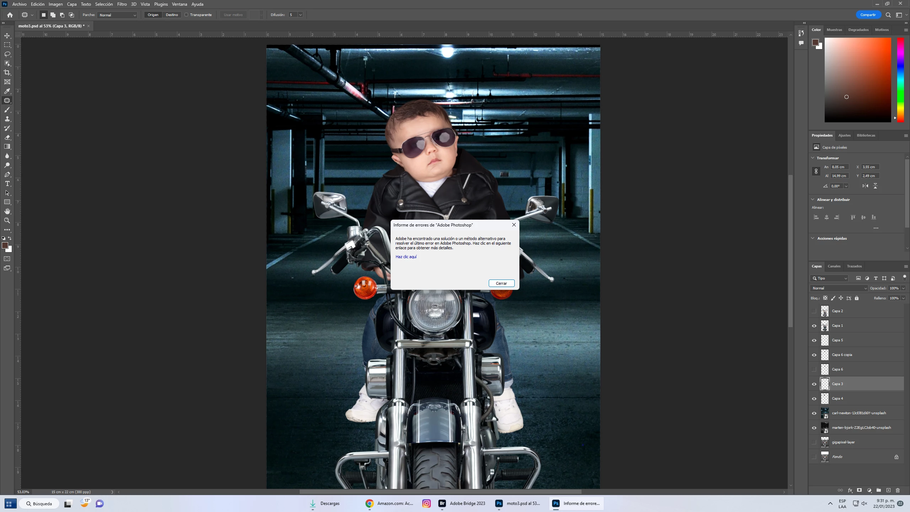Open the Parche mode dropdown
Image resolution: width=910 pixels, height=512 pixels.
[x=117, y=15]
